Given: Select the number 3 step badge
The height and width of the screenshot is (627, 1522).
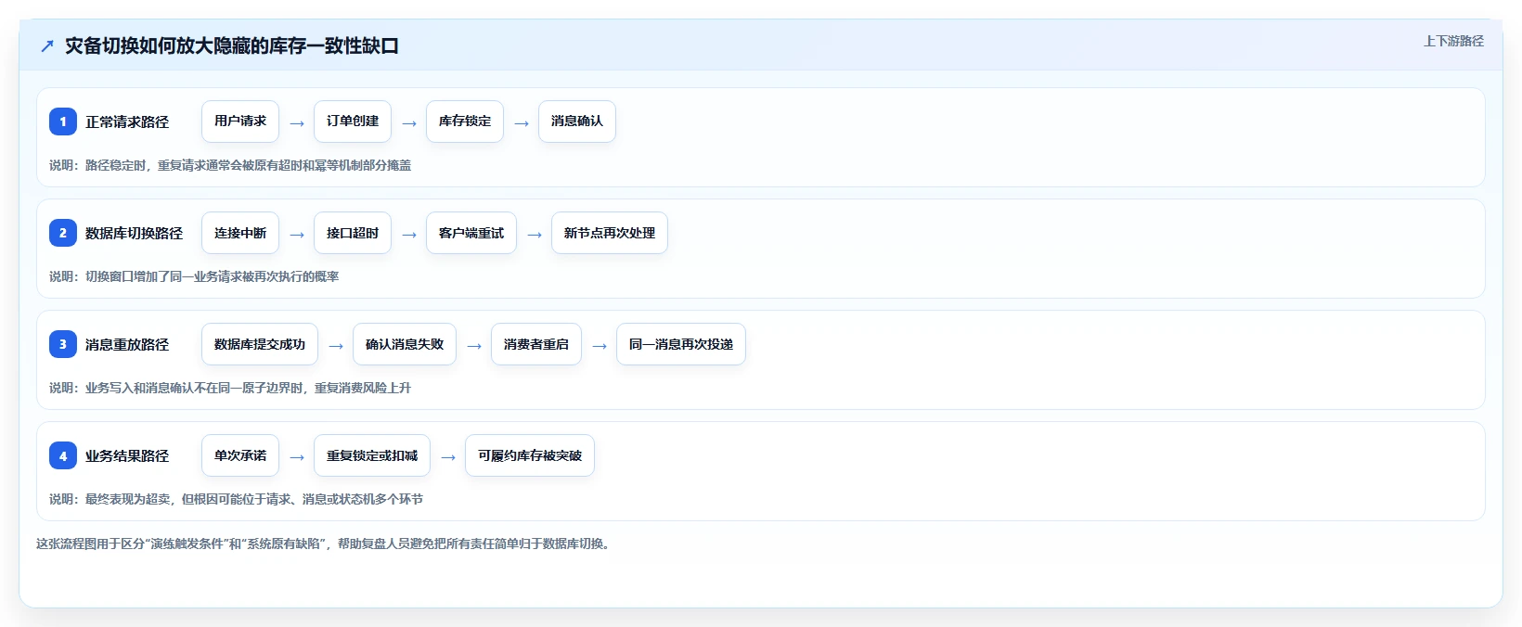Looking at the screenshot, I should pos(63,344).
